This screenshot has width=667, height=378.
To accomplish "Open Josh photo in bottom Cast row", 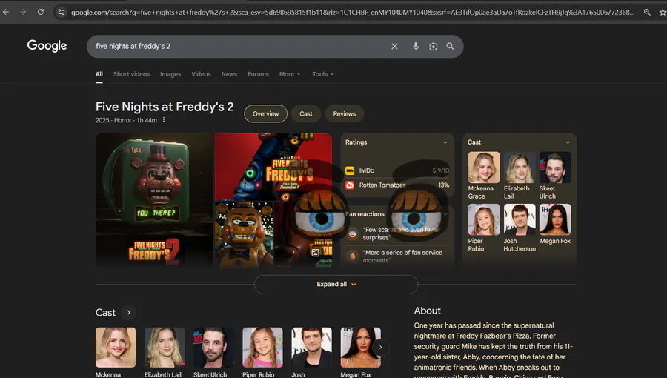I will [311, 348].
